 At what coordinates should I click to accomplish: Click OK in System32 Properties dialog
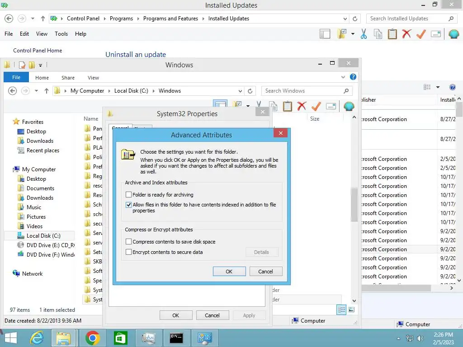click(176, 315)
